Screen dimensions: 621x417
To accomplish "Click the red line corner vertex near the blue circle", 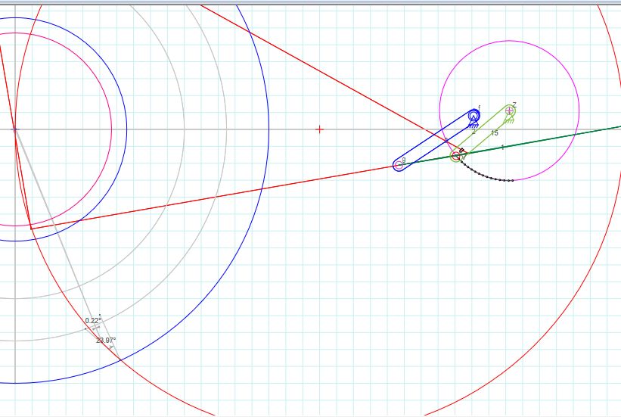I will pyautogui.click(x=31, y=229).
